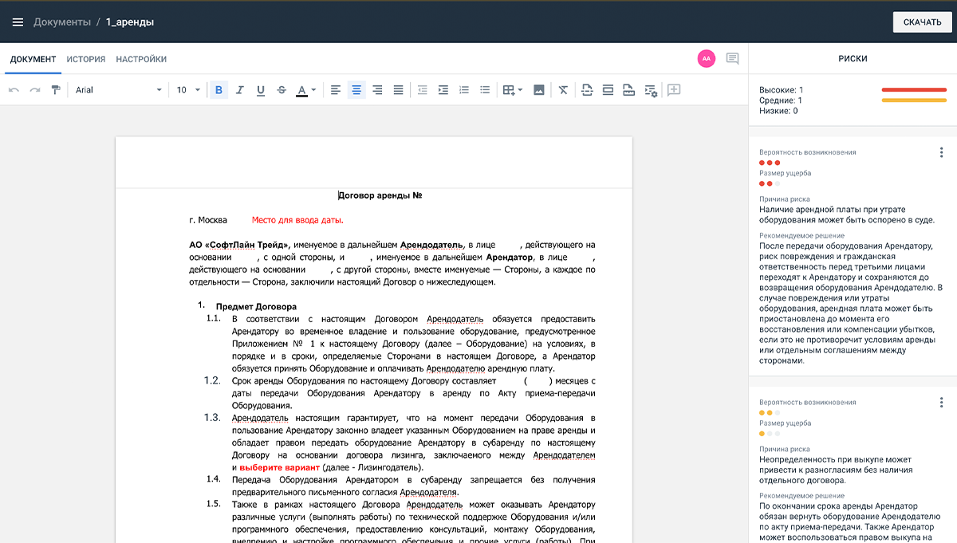Open the list settings gear icon
Image resolution: width=957 pixels, height=543 pixels.
coord(650,90)
